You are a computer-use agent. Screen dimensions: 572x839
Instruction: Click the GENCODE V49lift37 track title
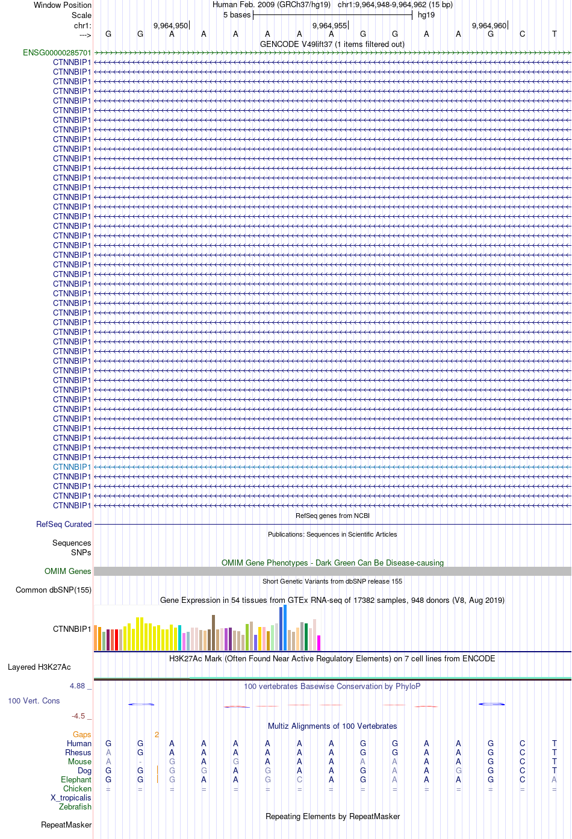[332, 44]
